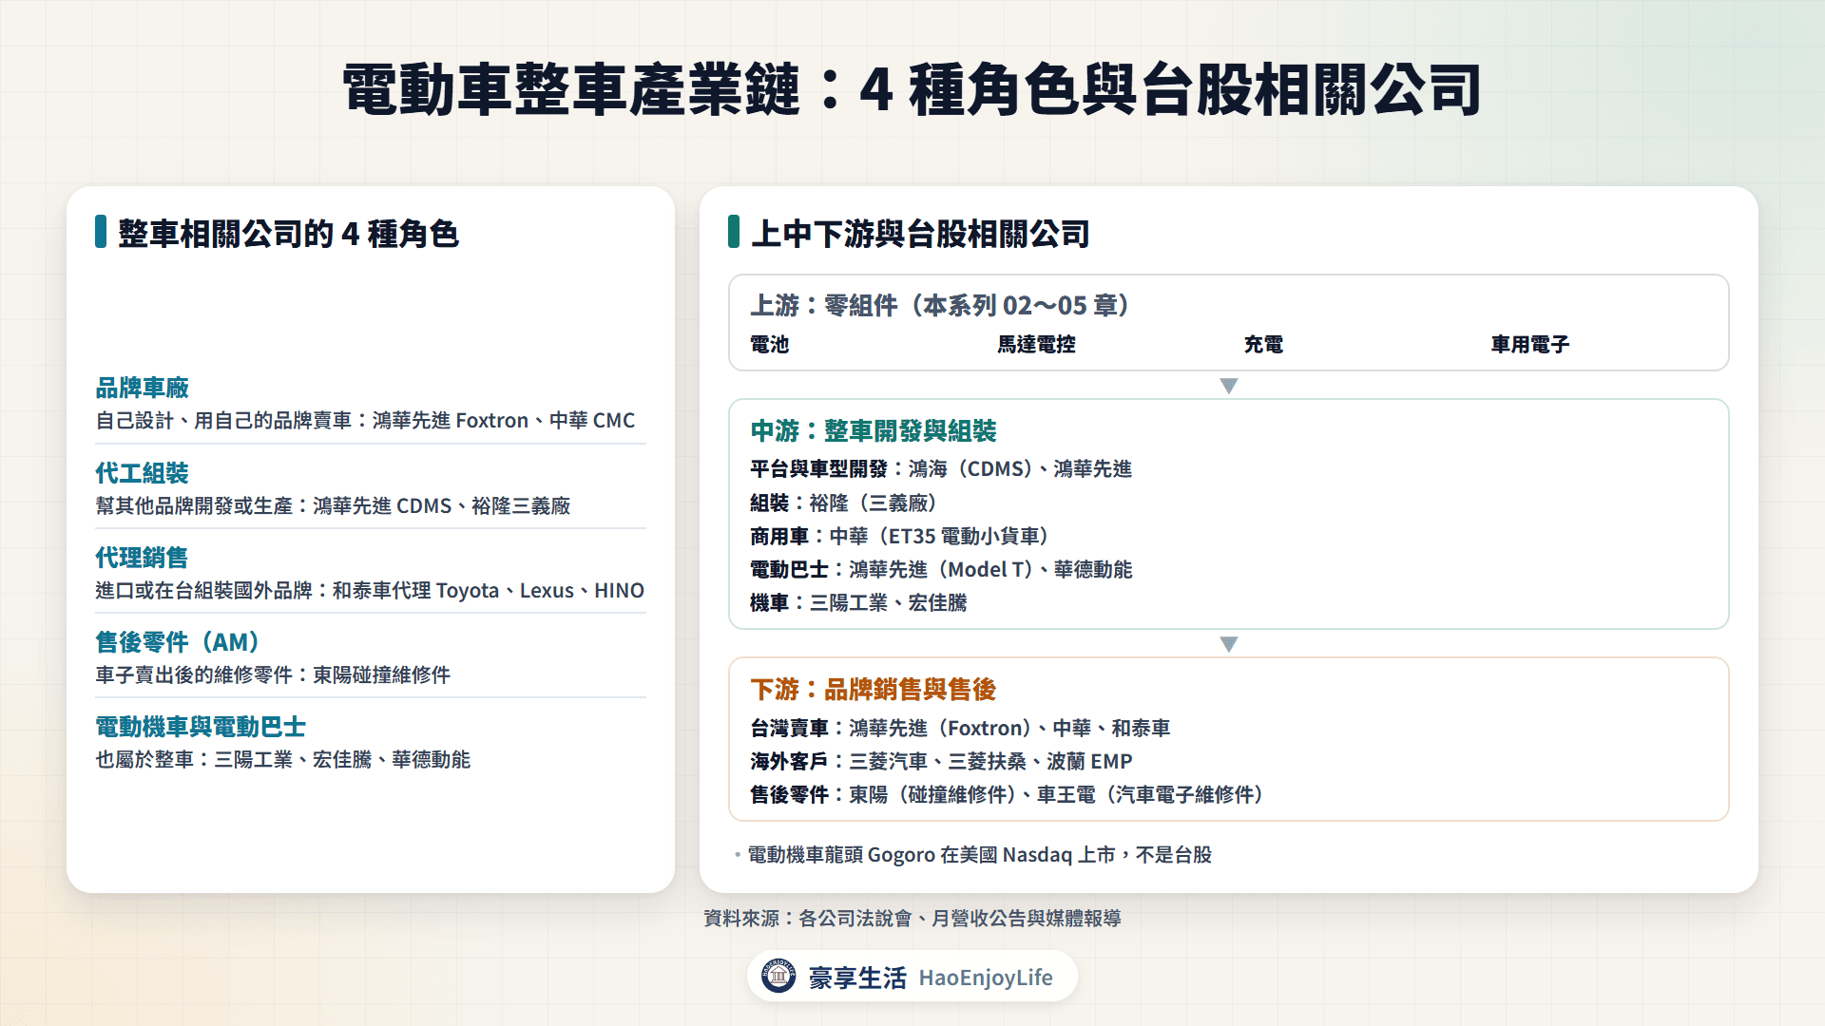Click the 海外客戶 row with 波蘭 EMP
1825x1026 pixels.
[x=941, y=761]
